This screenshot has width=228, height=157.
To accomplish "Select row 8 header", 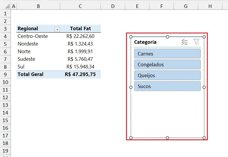I will pyautogui.click(x=5, y=67).
